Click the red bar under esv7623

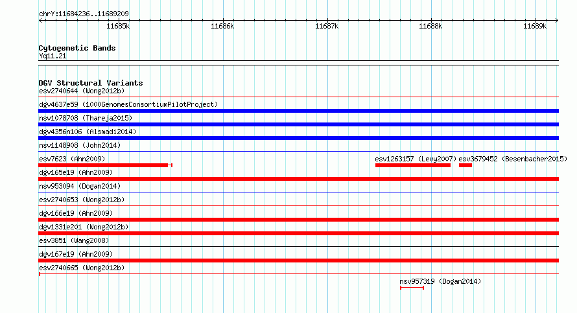pyautogui.click(x=105, y=165)
